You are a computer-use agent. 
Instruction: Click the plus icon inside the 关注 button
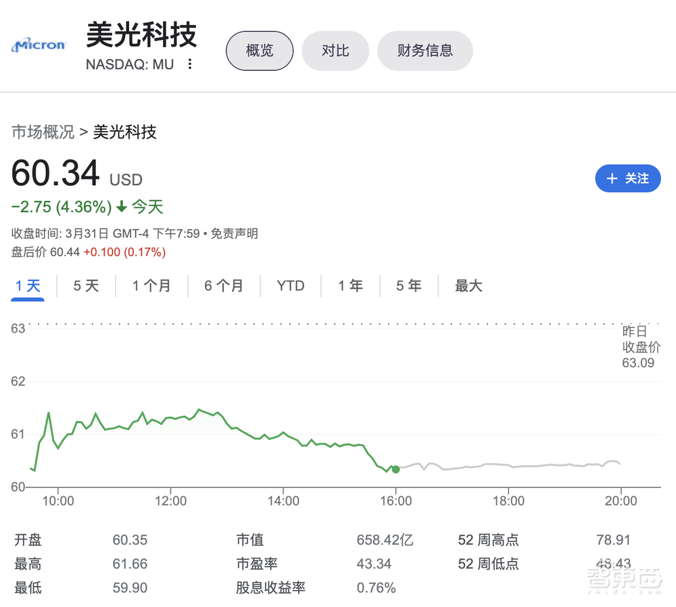pyautogui.click(x=612, y=178)
